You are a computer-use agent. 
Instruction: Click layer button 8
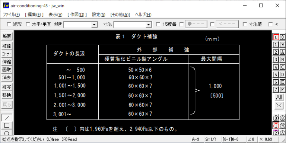(282, 37)
